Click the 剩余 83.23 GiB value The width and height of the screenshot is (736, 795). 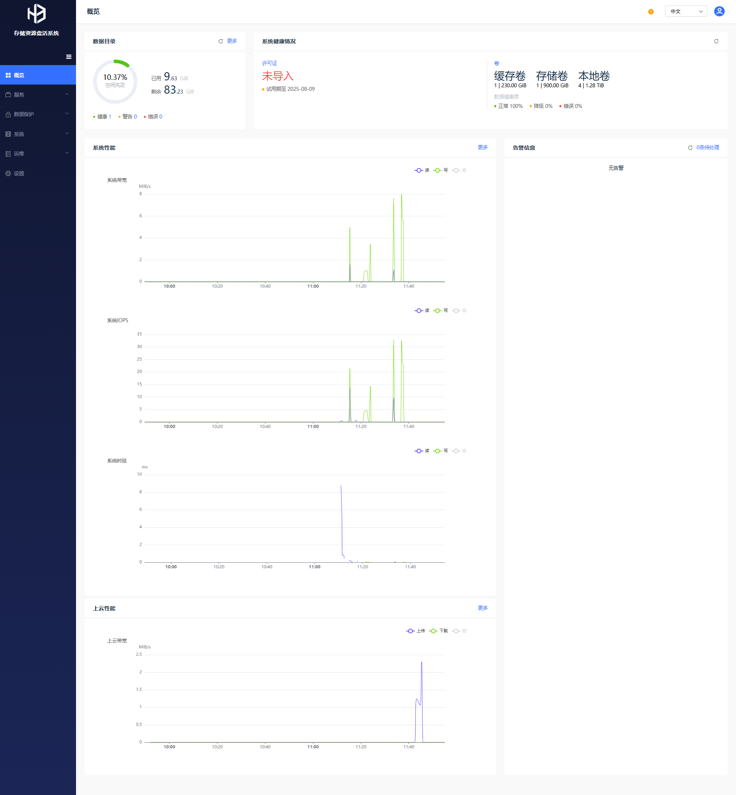[x=172, y=90]
